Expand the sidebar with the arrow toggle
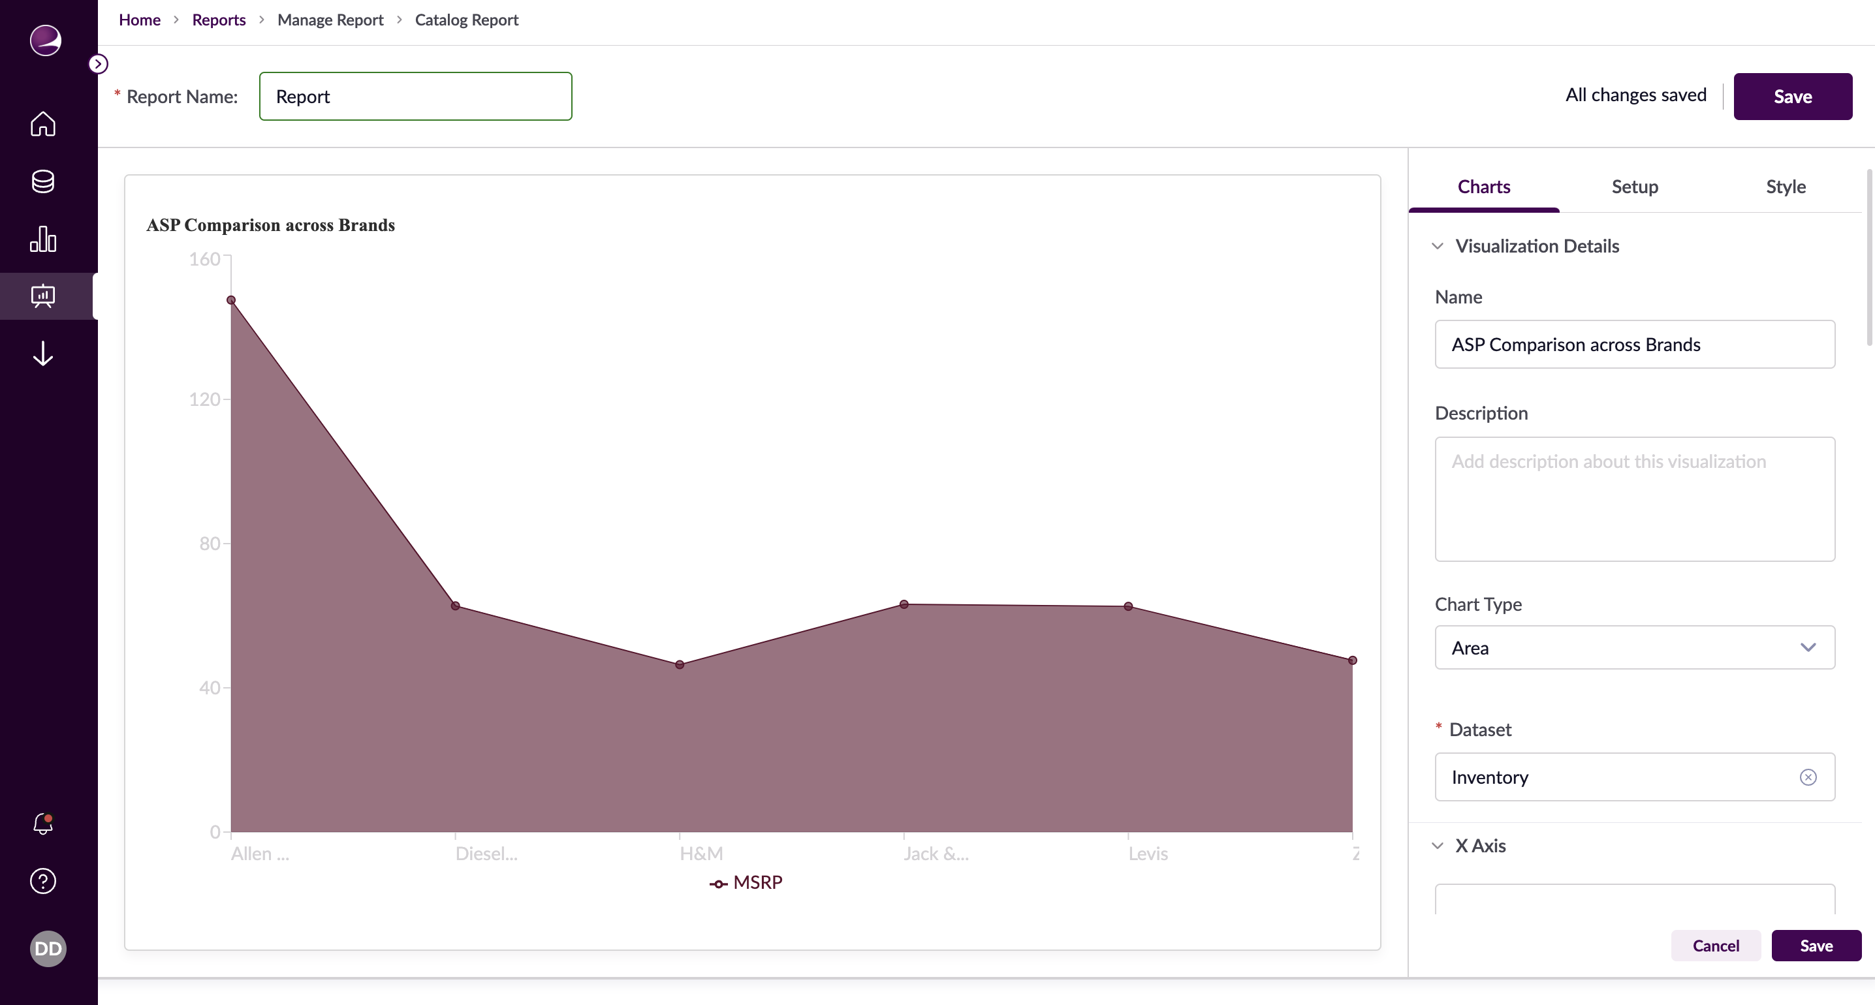Screen dimensions: 1875x1005 click(x=99, y=64)
